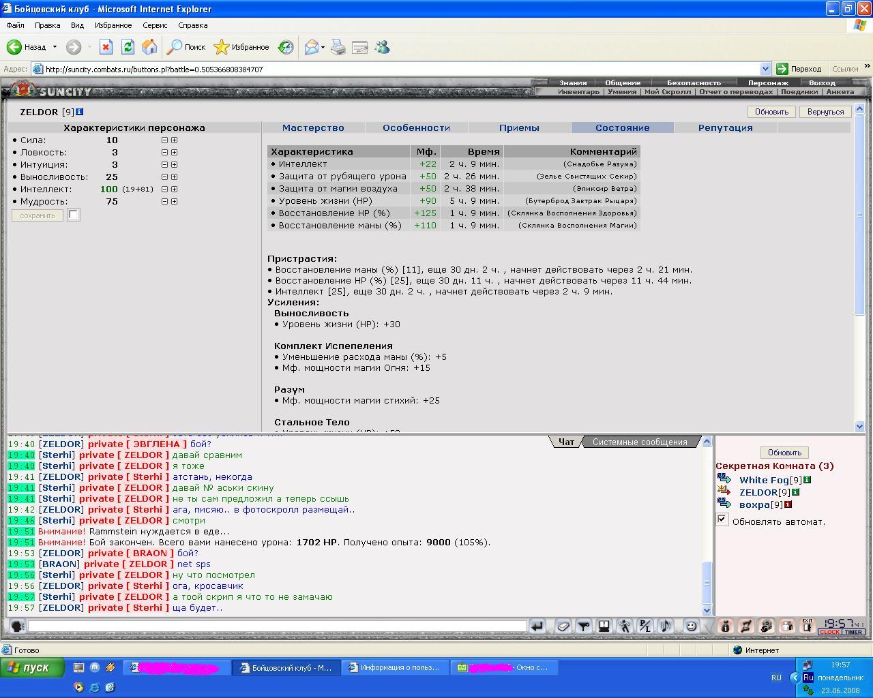Click the eraser clear-chat icon

(563, 626)
